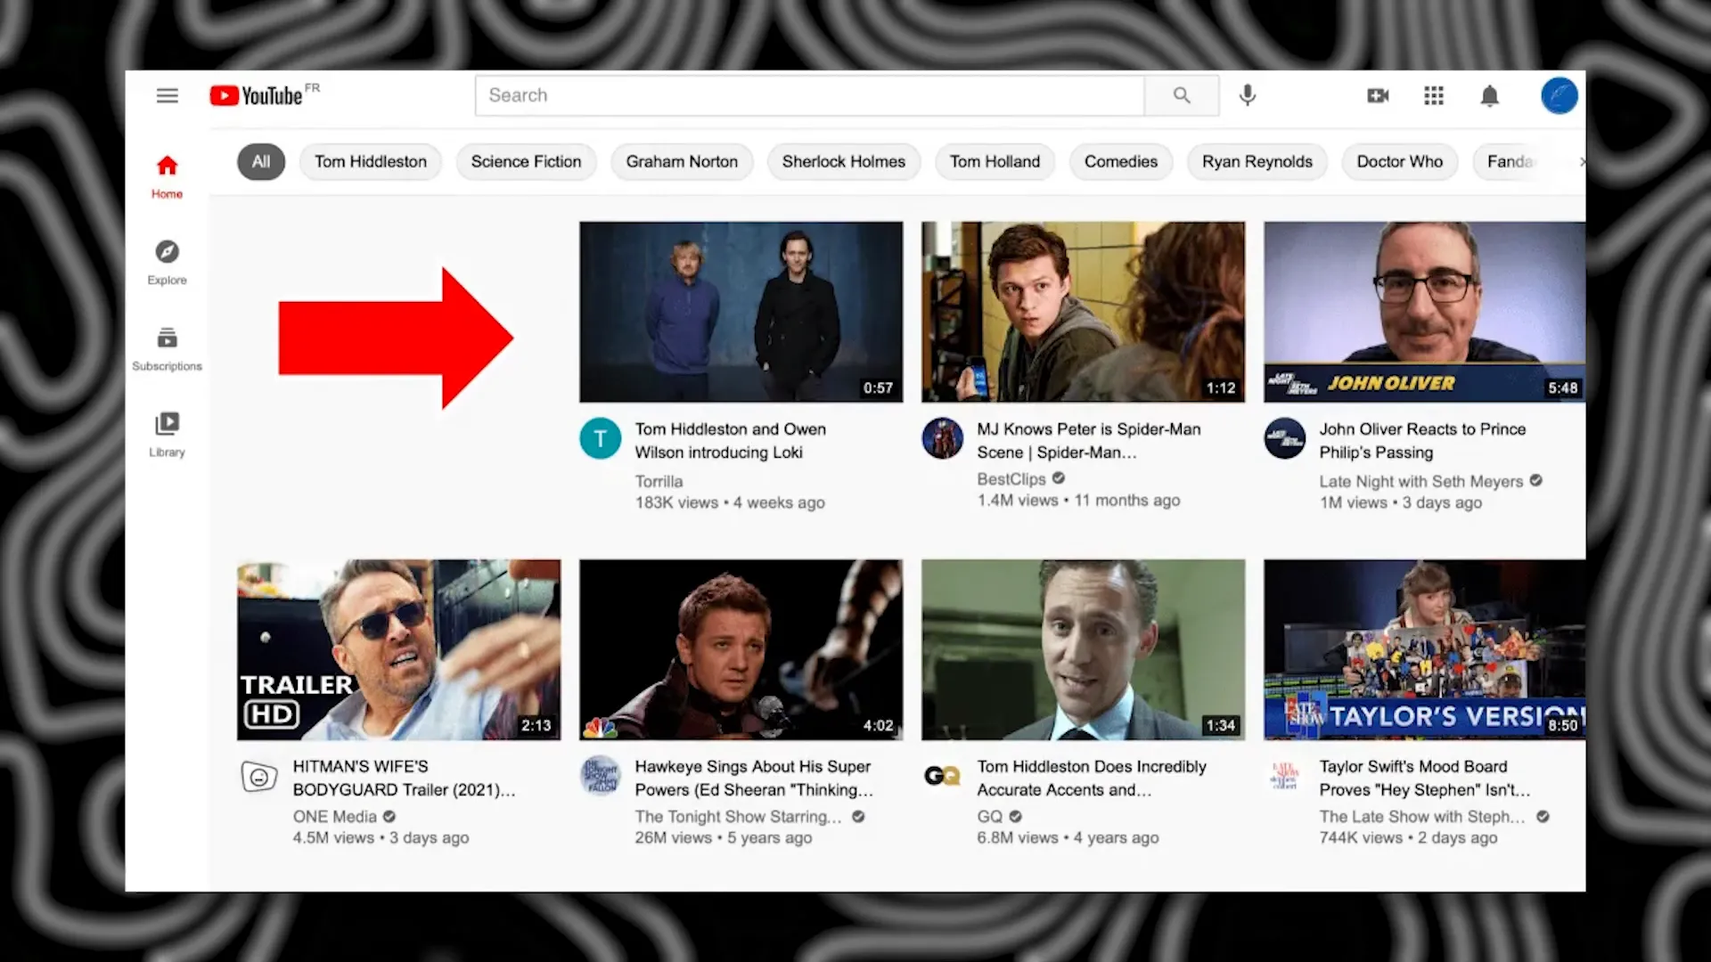Screen dimensions: 1711x962
Task: Open the hamburger guide menu
Action: coord(167,95)
